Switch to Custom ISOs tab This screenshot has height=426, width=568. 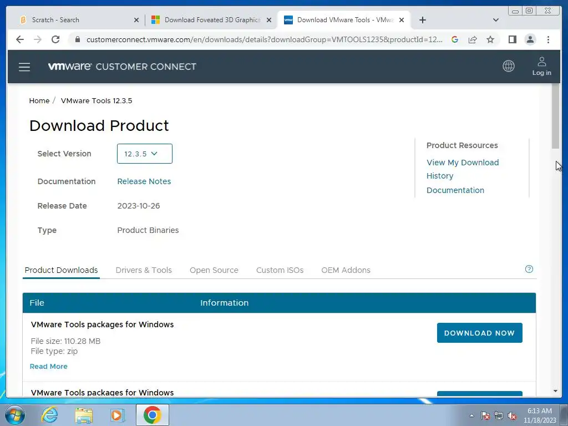[280, 270]
